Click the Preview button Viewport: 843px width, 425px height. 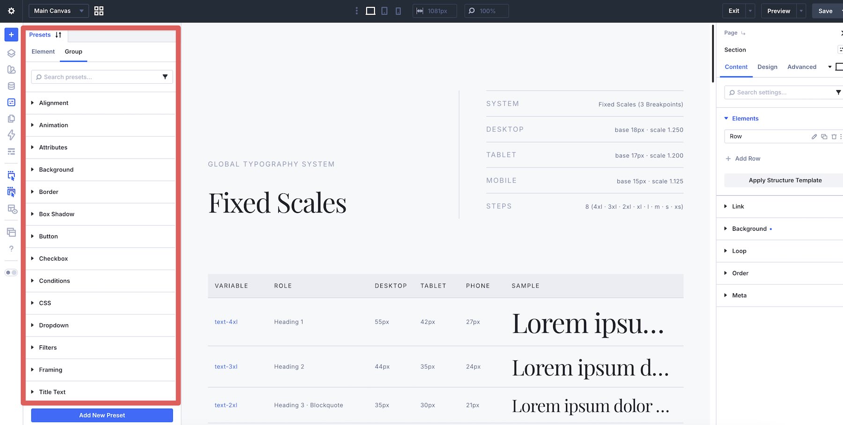[778, 11]
